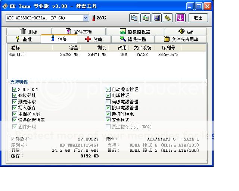This screenshot has height=191, width=239.
Task: Toggle the S.M.A.R.T checkbox
Action: [x=15, y=90]
